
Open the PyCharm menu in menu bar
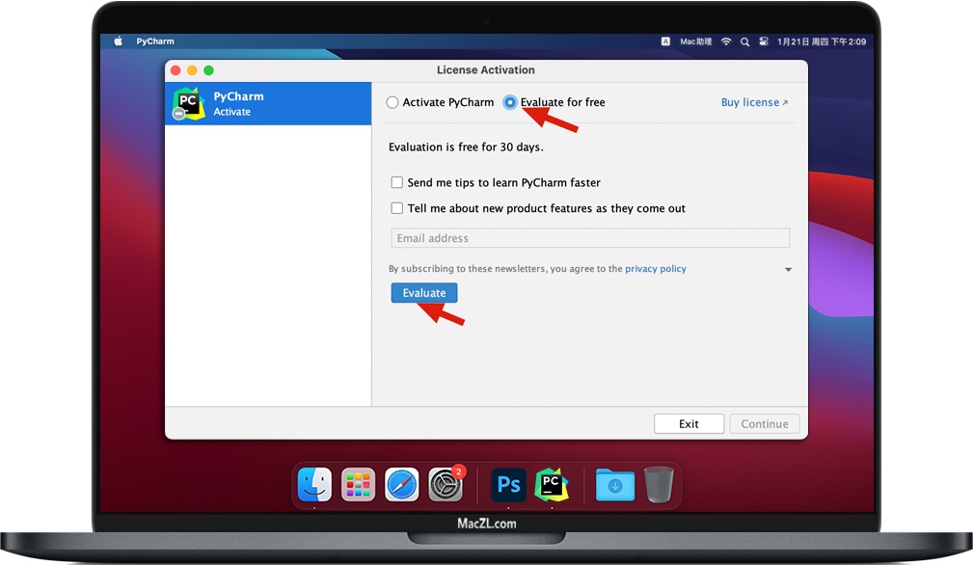(155, 41)
